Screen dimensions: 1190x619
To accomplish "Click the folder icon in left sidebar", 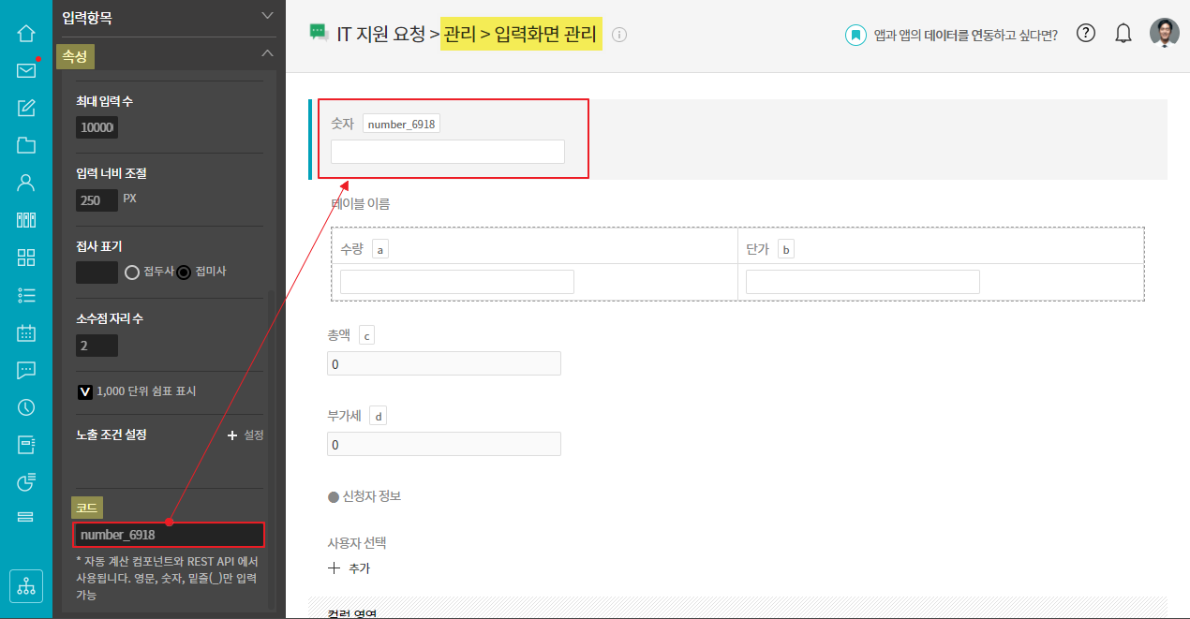I will click(26, 144).
